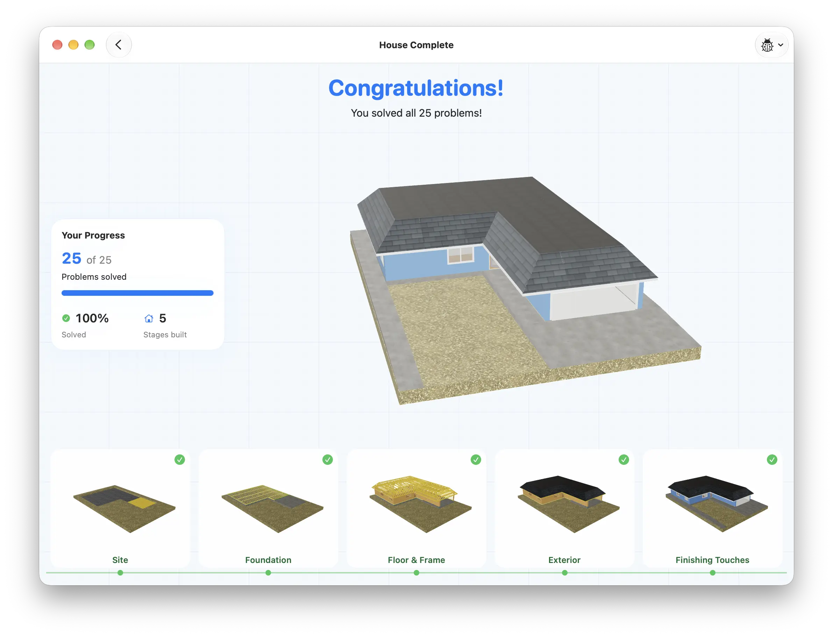
Task: Click the green checkmark on Exterior card
Action: tap(624, 460)
